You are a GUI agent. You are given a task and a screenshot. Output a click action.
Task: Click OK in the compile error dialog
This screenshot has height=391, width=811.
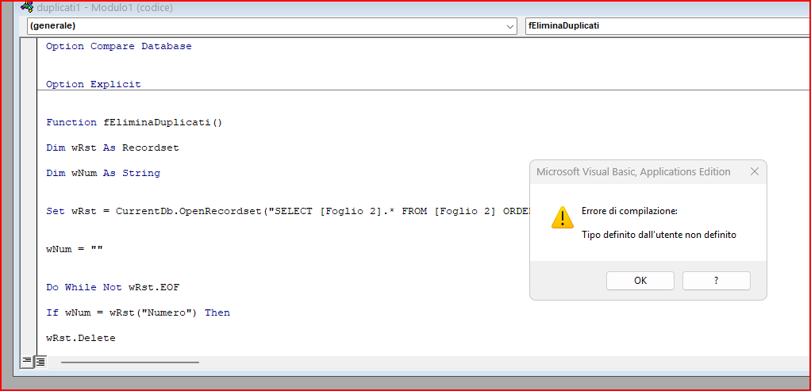tap(640, 281)
